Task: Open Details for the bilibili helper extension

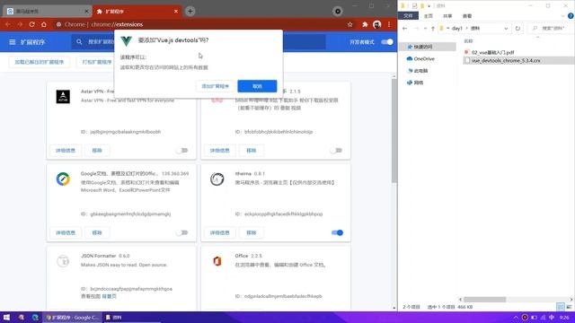Action: click(219, 151)
